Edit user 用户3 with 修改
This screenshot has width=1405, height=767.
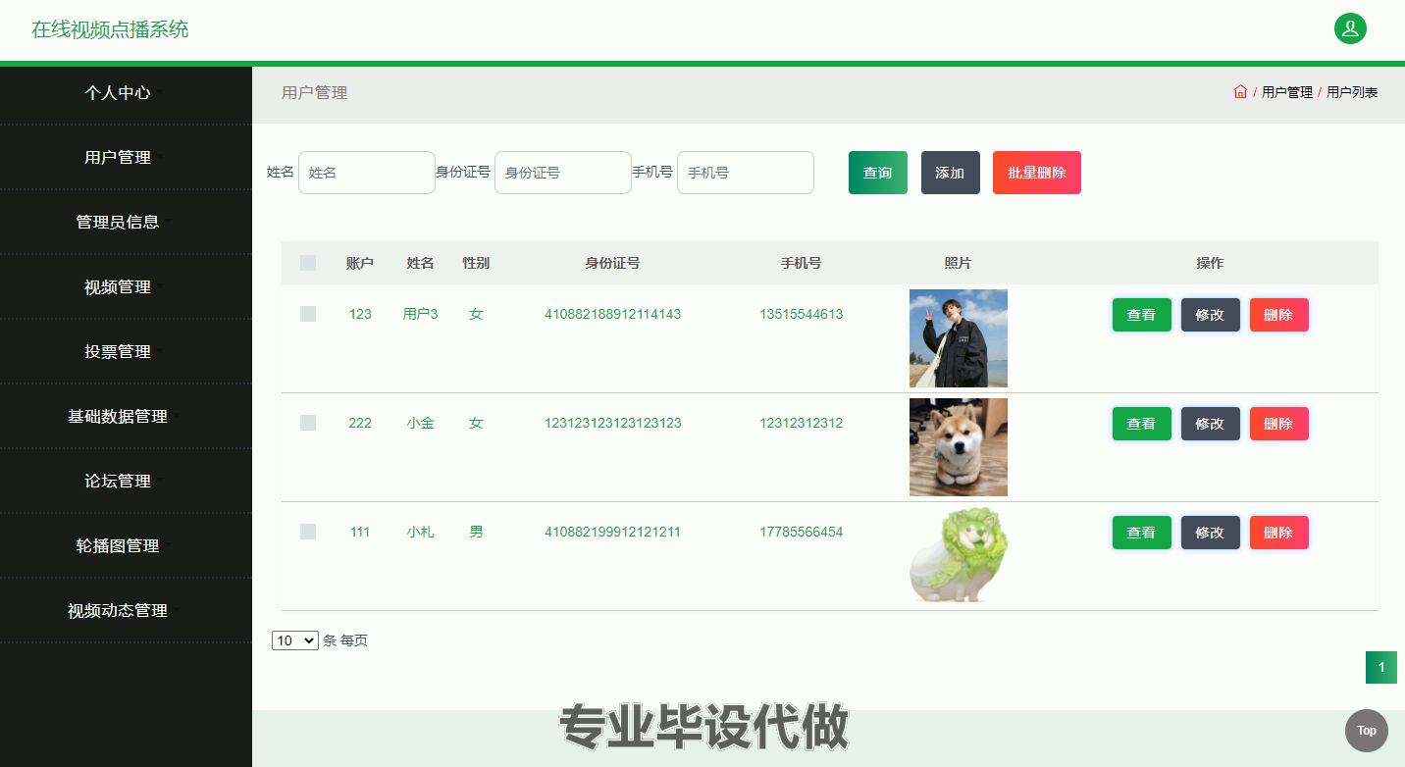(x=1211, y=315)
